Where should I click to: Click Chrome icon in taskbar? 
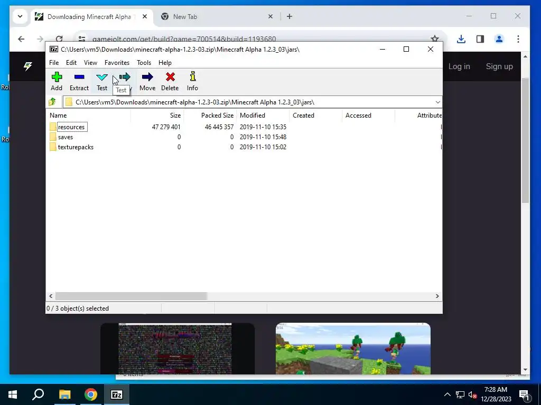coord(90,394)
